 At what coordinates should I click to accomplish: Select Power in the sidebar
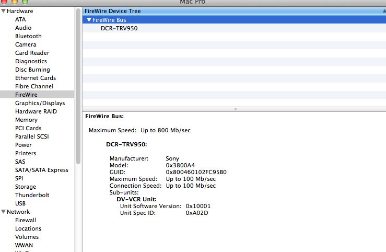(23, 145)
